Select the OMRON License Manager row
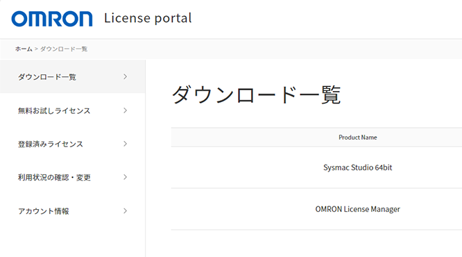 click(316, 209)
